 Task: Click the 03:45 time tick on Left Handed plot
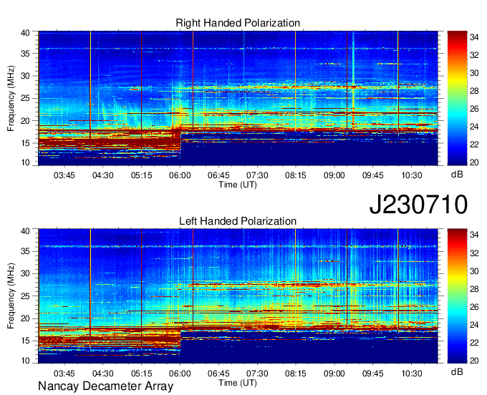(x=64, y=374)
